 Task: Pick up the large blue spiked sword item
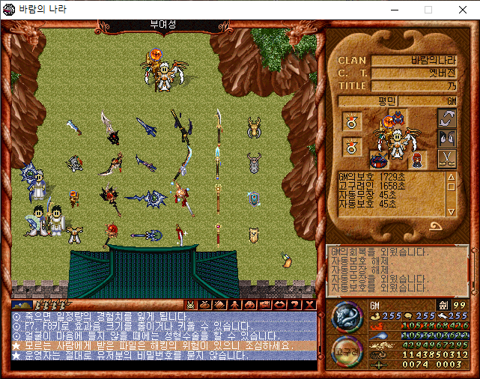[146, 199]
